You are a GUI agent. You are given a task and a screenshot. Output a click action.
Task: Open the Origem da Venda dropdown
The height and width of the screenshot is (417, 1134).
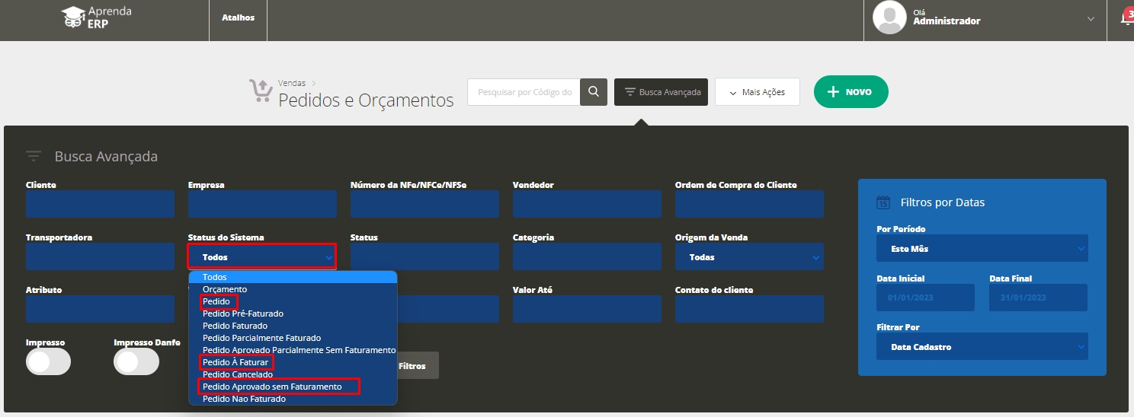tap(748, 257)
